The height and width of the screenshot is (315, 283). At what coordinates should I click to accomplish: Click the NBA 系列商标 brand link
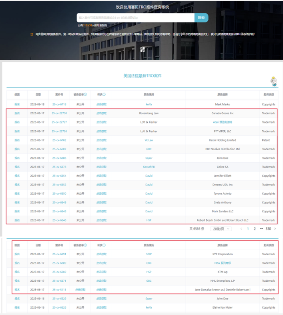pyautogui.click(x=222, y=263)
